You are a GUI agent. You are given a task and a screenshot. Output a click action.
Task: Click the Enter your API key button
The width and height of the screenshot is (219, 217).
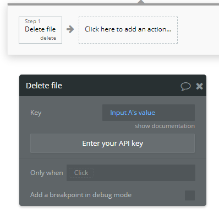(112, 144)
